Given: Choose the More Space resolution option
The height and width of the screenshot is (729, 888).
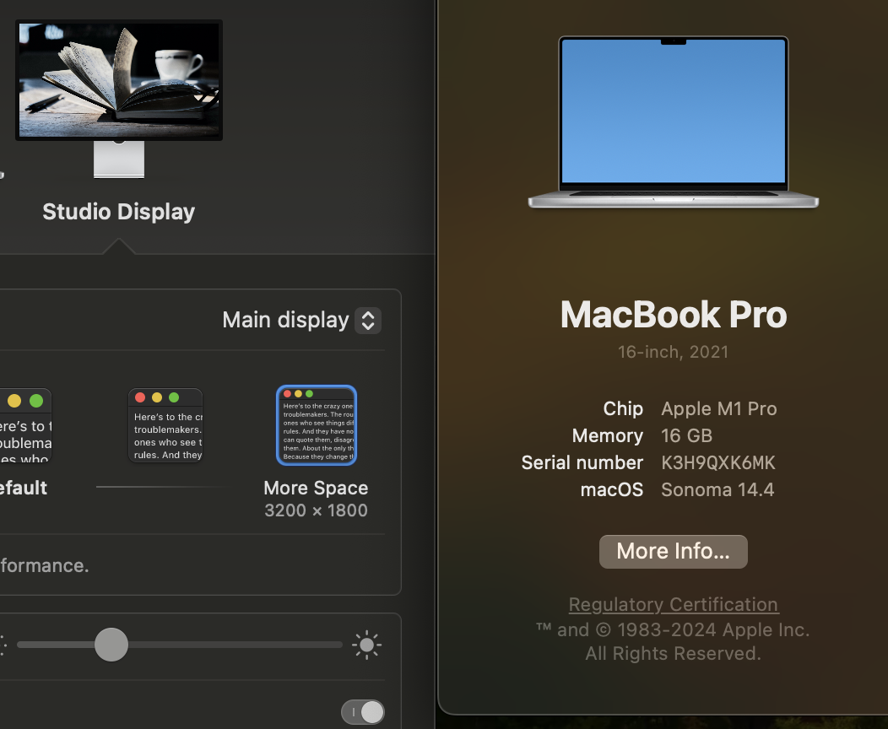Looking at the screenshot, I should tap(317, 425).
